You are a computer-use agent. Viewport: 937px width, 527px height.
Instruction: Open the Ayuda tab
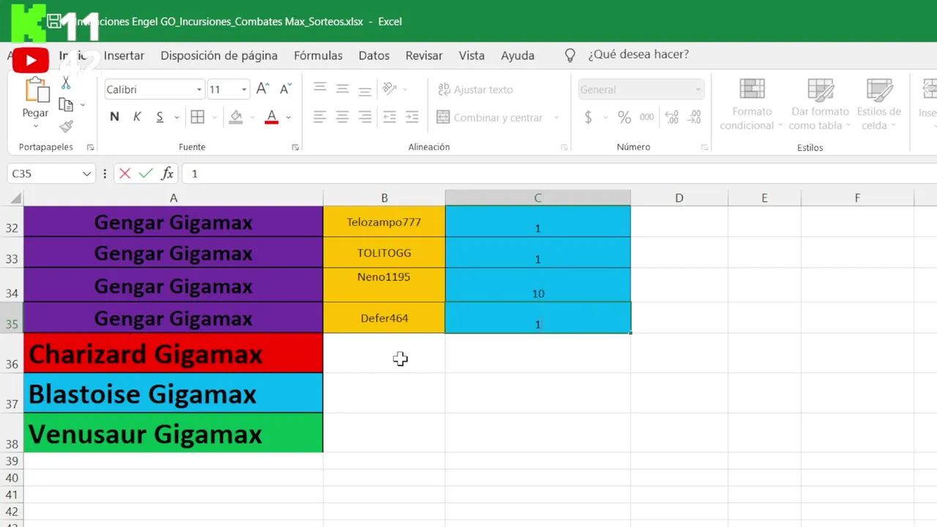pos(518,56)
